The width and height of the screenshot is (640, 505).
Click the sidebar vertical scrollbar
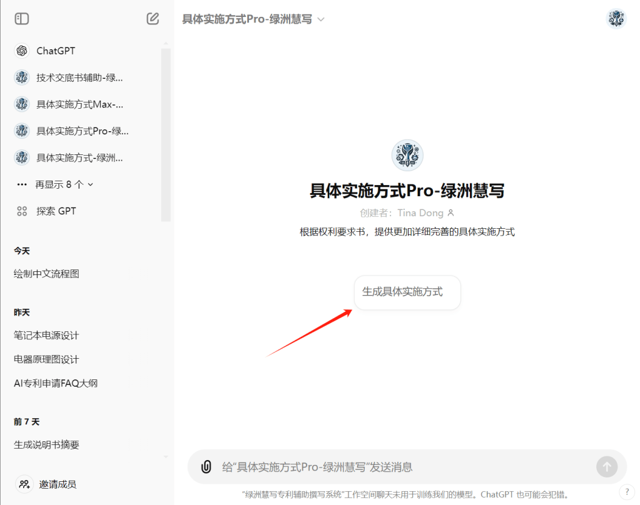[x=166, y=134]
